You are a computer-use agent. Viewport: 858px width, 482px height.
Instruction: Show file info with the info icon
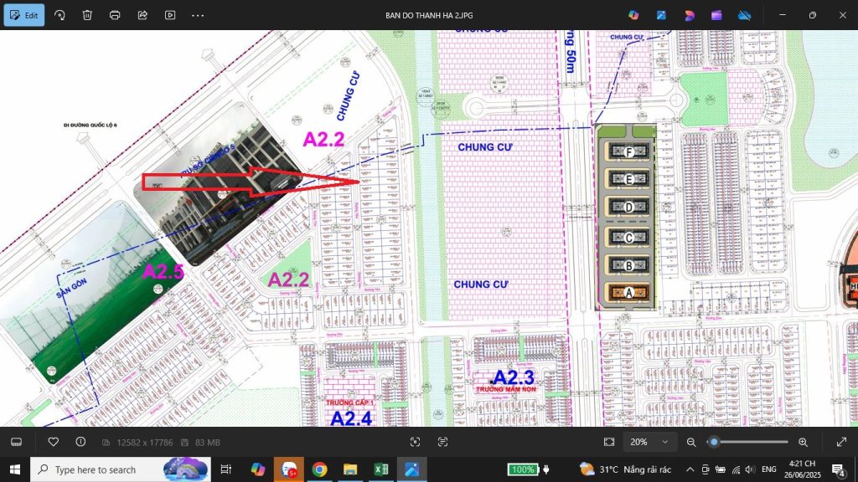coord(80,442)
